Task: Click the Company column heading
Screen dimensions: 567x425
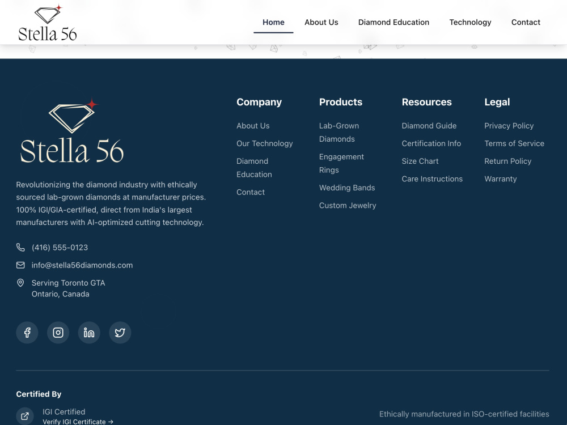Action: pyautogui.click(x=259, y=102)
